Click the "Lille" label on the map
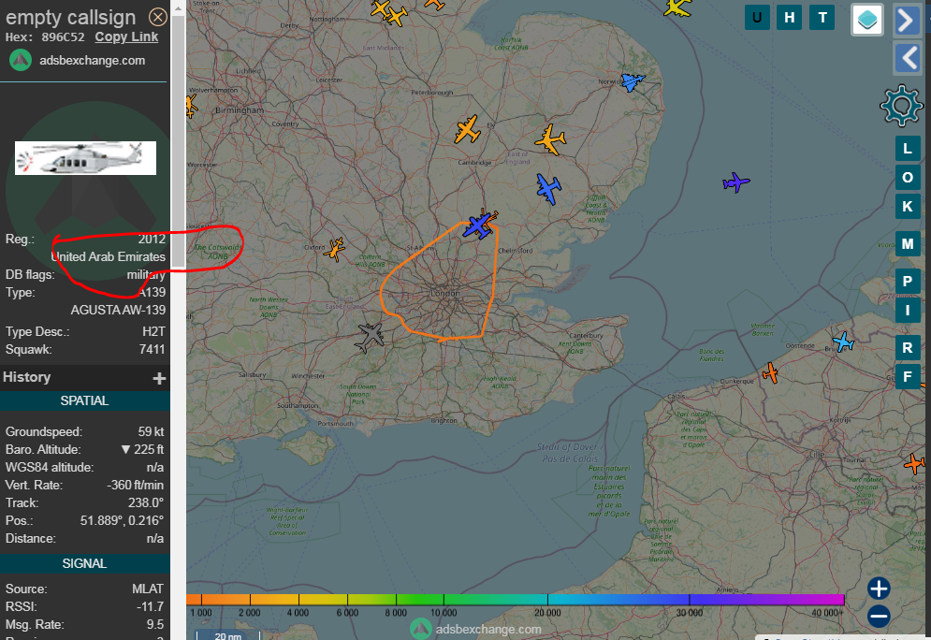Screen dimensions: 931x640 point(817,454)
